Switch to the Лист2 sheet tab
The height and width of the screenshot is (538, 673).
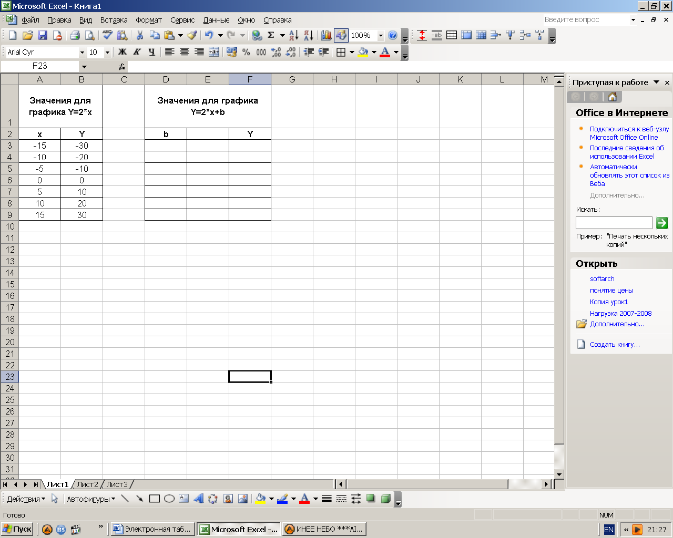coord(87,484)
